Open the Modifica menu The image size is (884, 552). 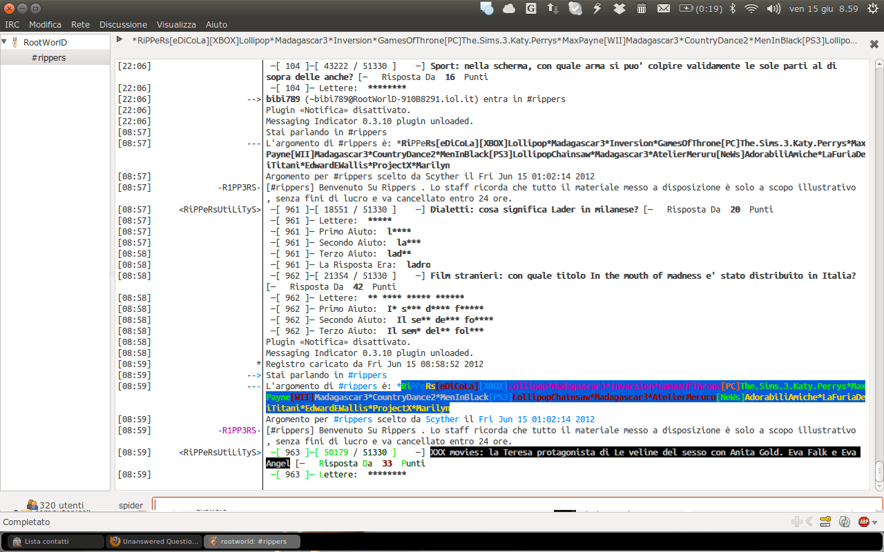click(45, 24)
